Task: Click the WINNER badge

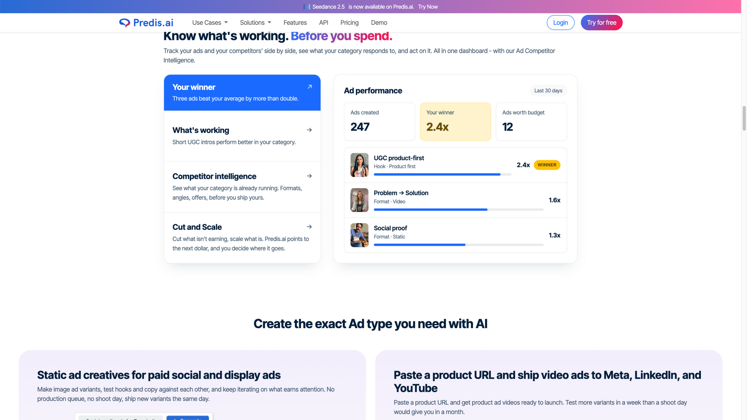Action: pyautogui.click(x=547, y=165)
